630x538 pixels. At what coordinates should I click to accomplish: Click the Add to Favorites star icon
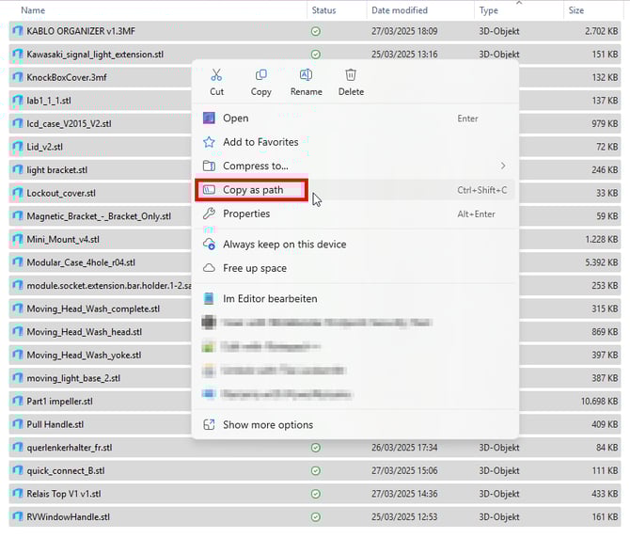click(x=209, y=142)
